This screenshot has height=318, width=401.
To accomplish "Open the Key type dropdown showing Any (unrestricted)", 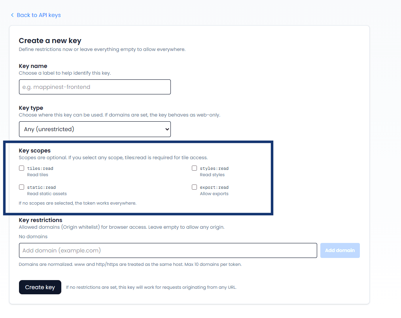I will tap(95, 129).
